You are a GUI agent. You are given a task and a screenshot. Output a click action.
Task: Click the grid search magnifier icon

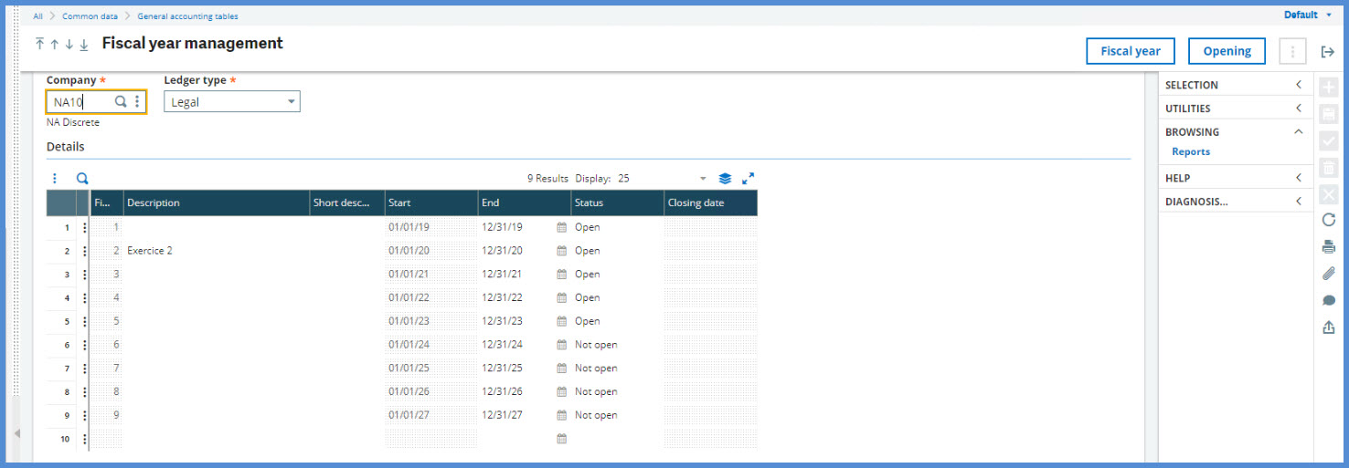(82, 179)
